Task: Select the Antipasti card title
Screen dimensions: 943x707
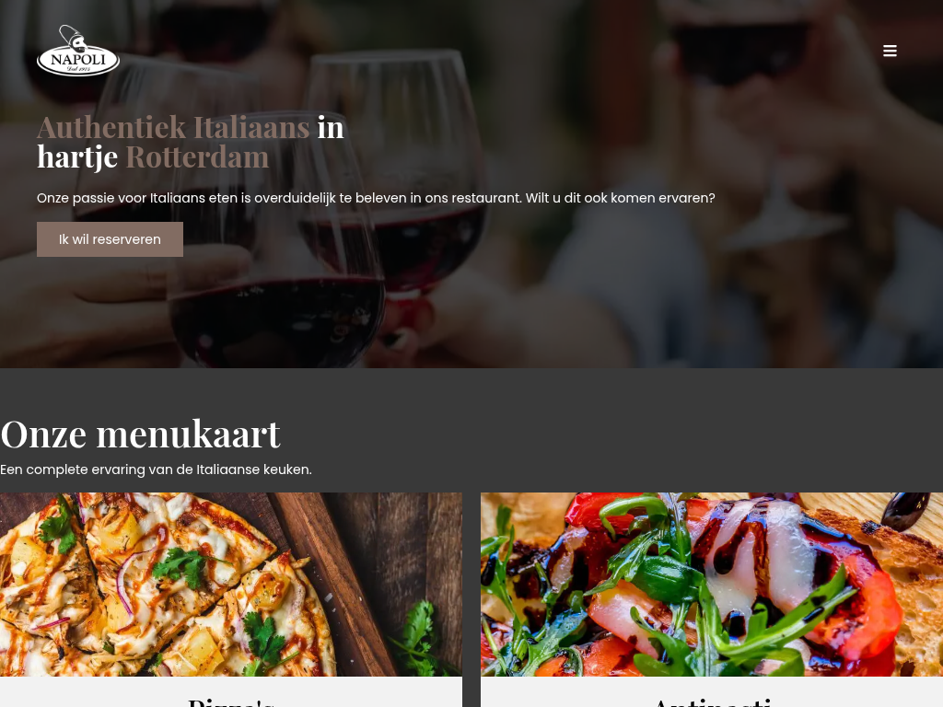Action: click(712, 702)
